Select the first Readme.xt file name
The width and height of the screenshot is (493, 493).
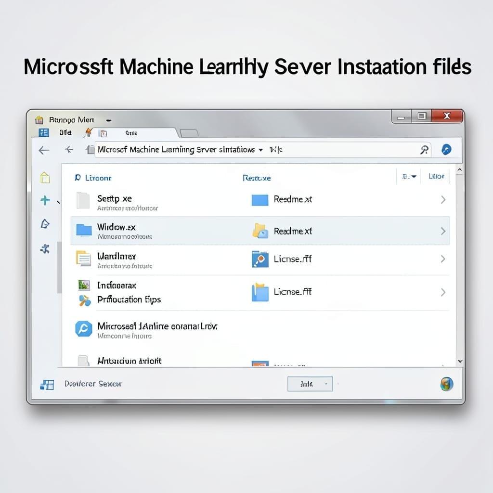[x=293, y=199]
